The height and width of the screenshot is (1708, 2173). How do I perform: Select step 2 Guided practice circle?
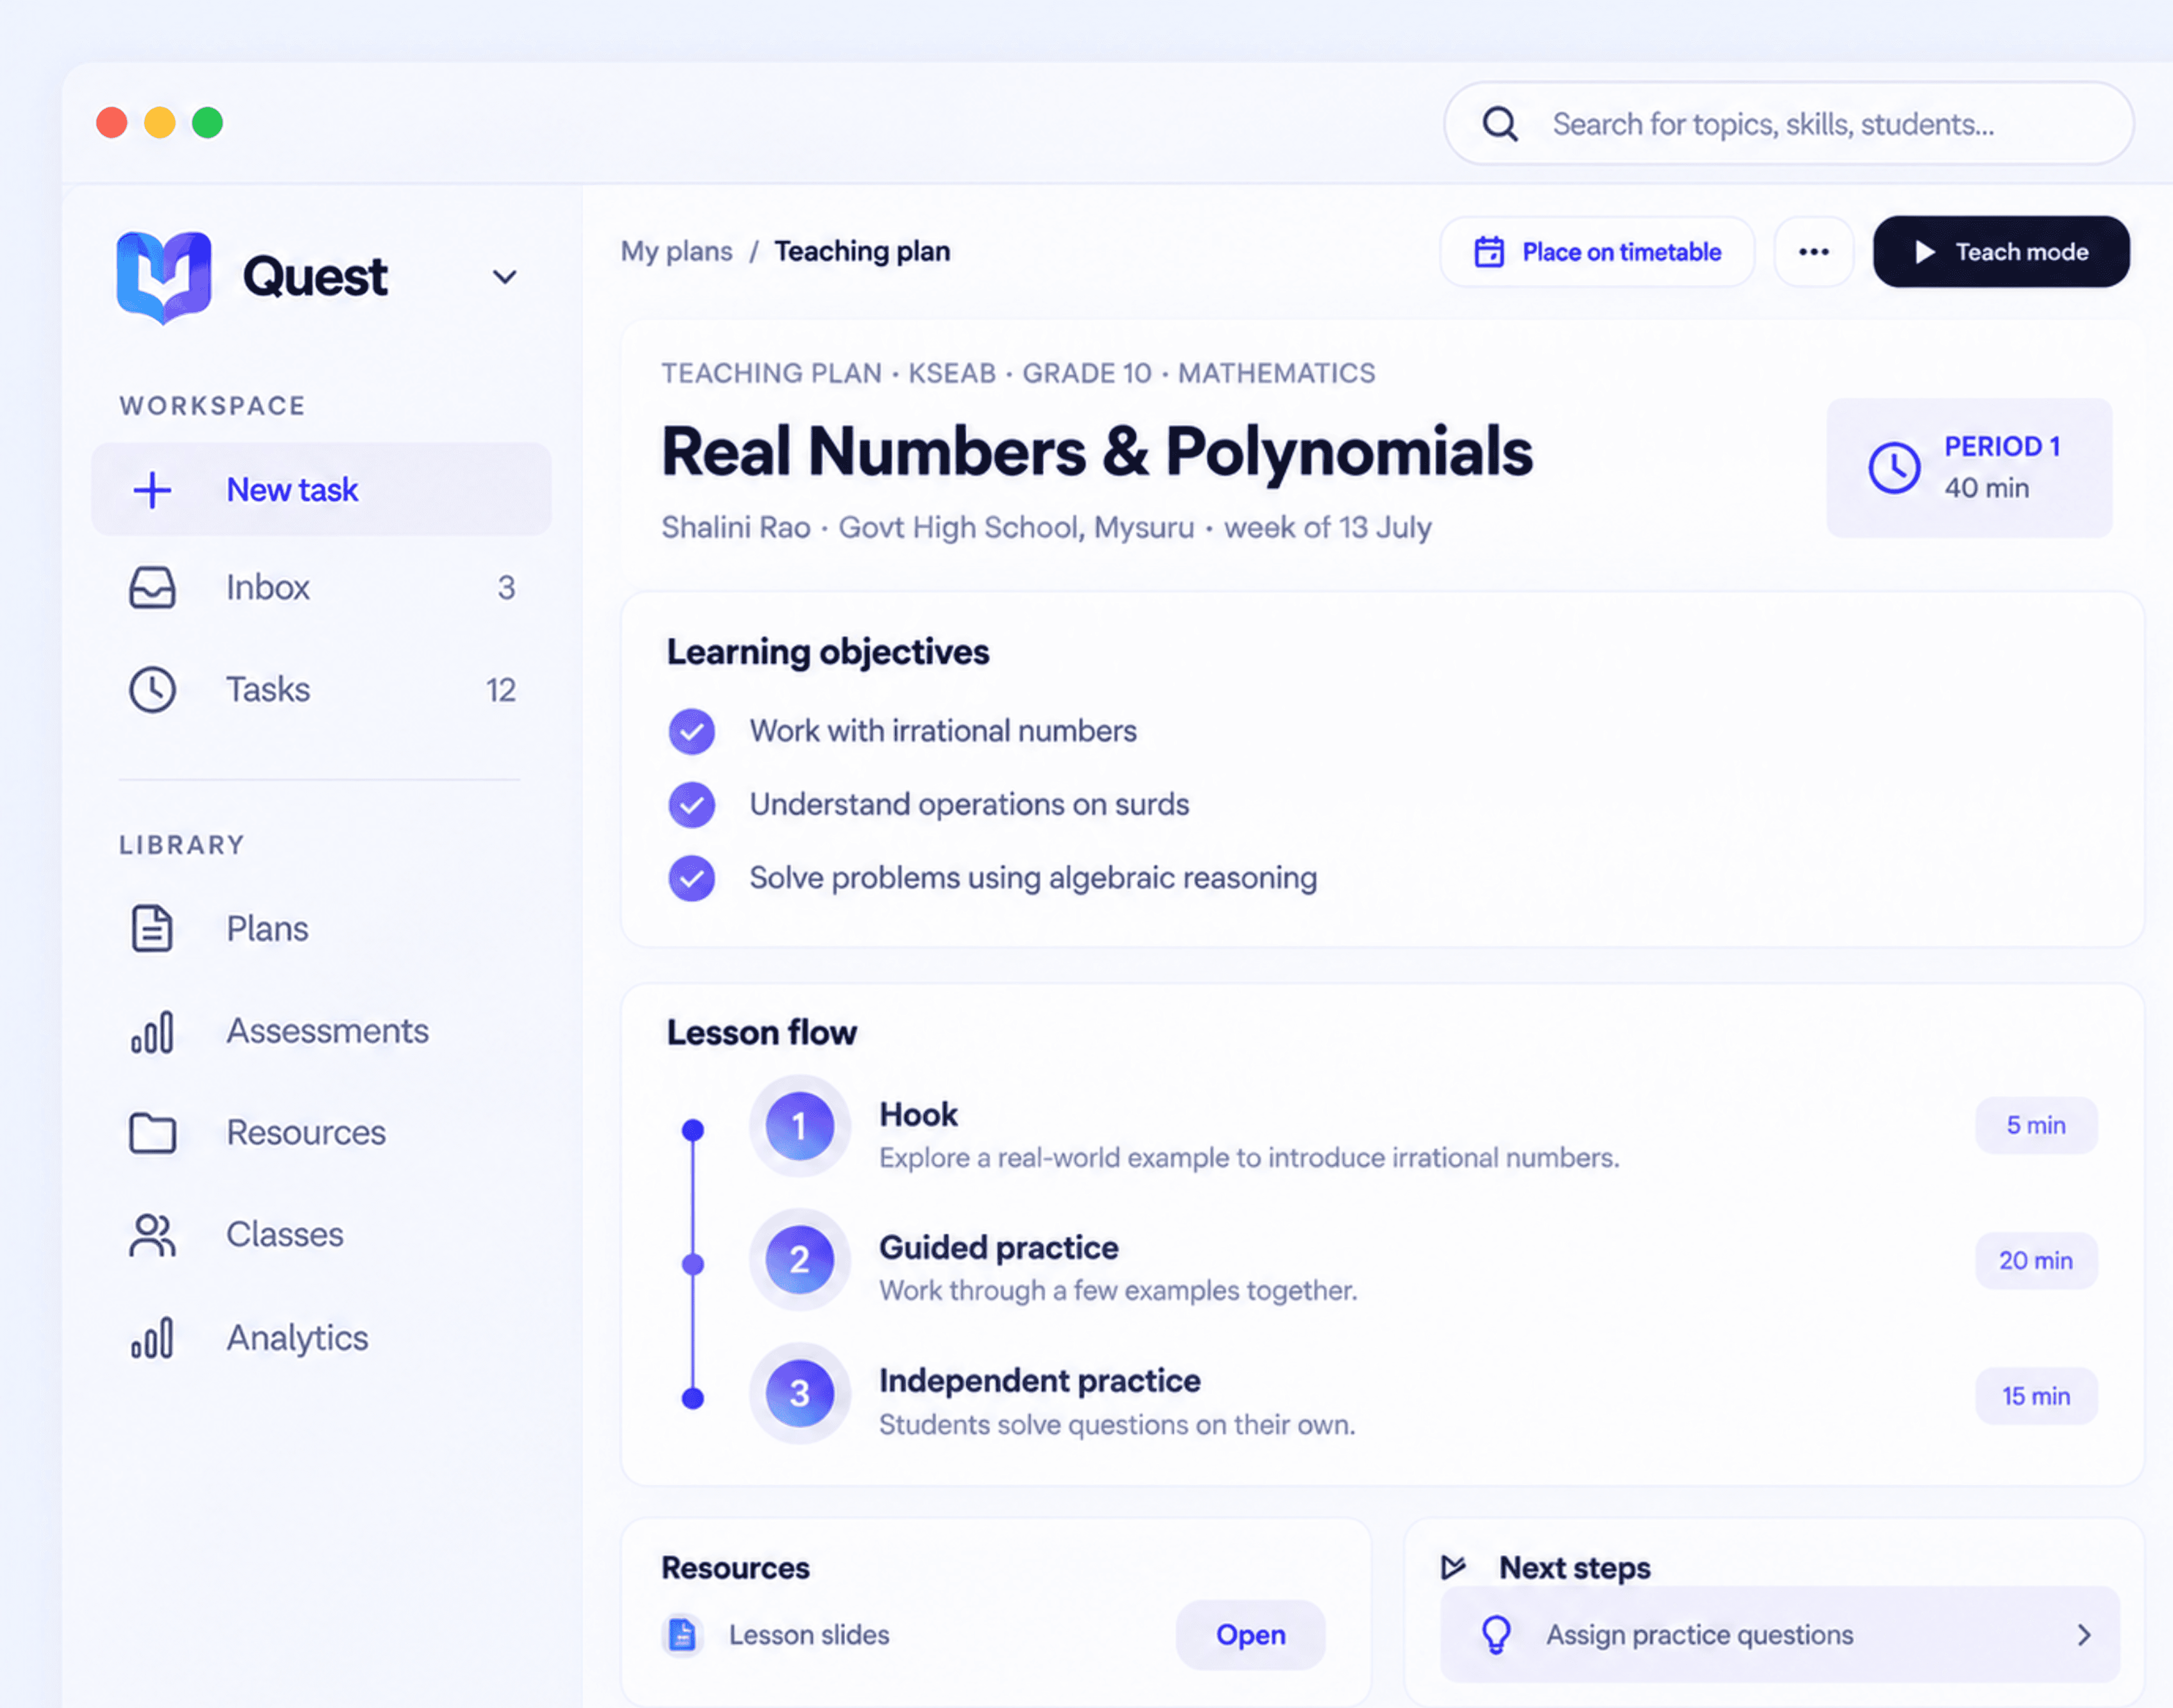coord(800,1260)
